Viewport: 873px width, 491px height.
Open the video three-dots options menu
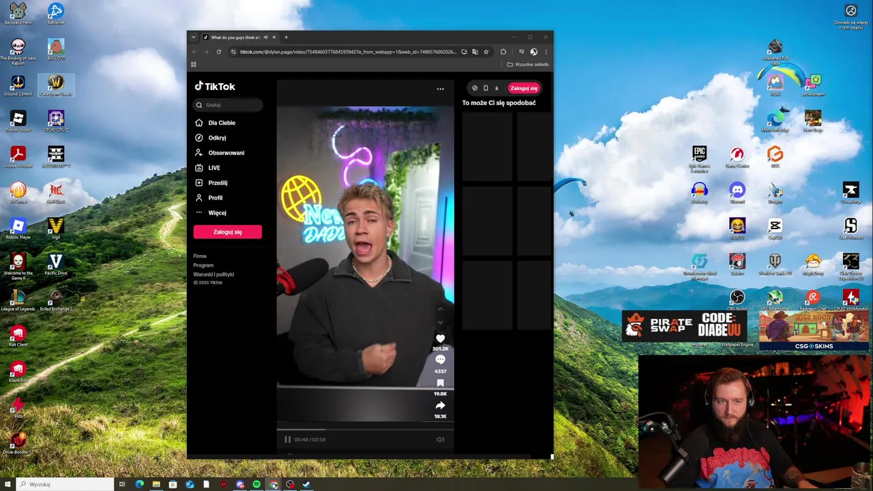[440, 89]
